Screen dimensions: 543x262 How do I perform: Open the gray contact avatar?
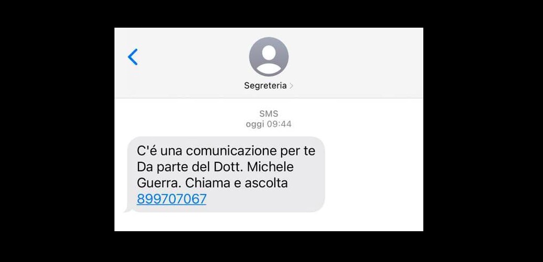tap(269, 57)
